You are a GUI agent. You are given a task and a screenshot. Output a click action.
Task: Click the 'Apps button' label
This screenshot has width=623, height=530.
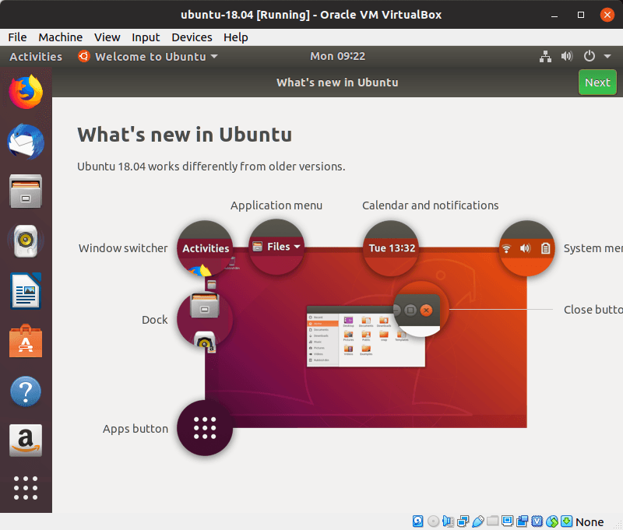136,429
